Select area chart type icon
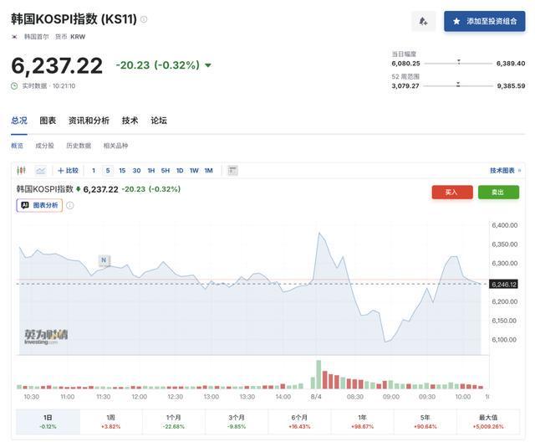The image size is (535, 442). tap(41, 170)
